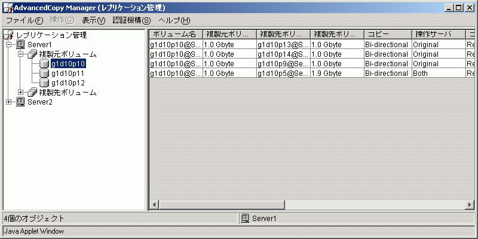The width and height of the screenshot is (478, 239).
Task: Click the horizontal scrollbar left arrow
Action: 154,204
